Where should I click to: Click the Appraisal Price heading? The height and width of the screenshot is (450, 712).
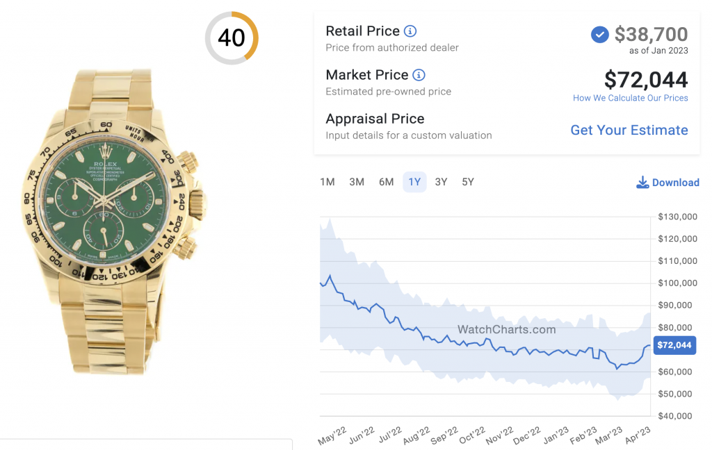click(x=375, y=118)
